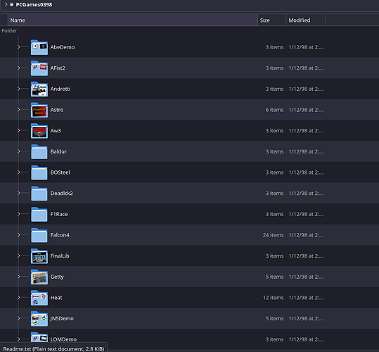Viewport: 379px width, 352px height.
Task: Expand the Deadlck2 folder
Action: pyautogui.click(x=18, y=193)
